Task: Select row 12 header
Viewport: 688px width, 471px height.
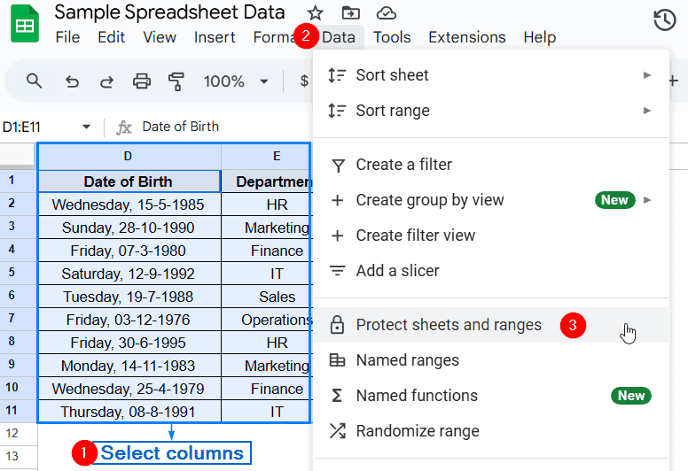Action: coord(19,434)
